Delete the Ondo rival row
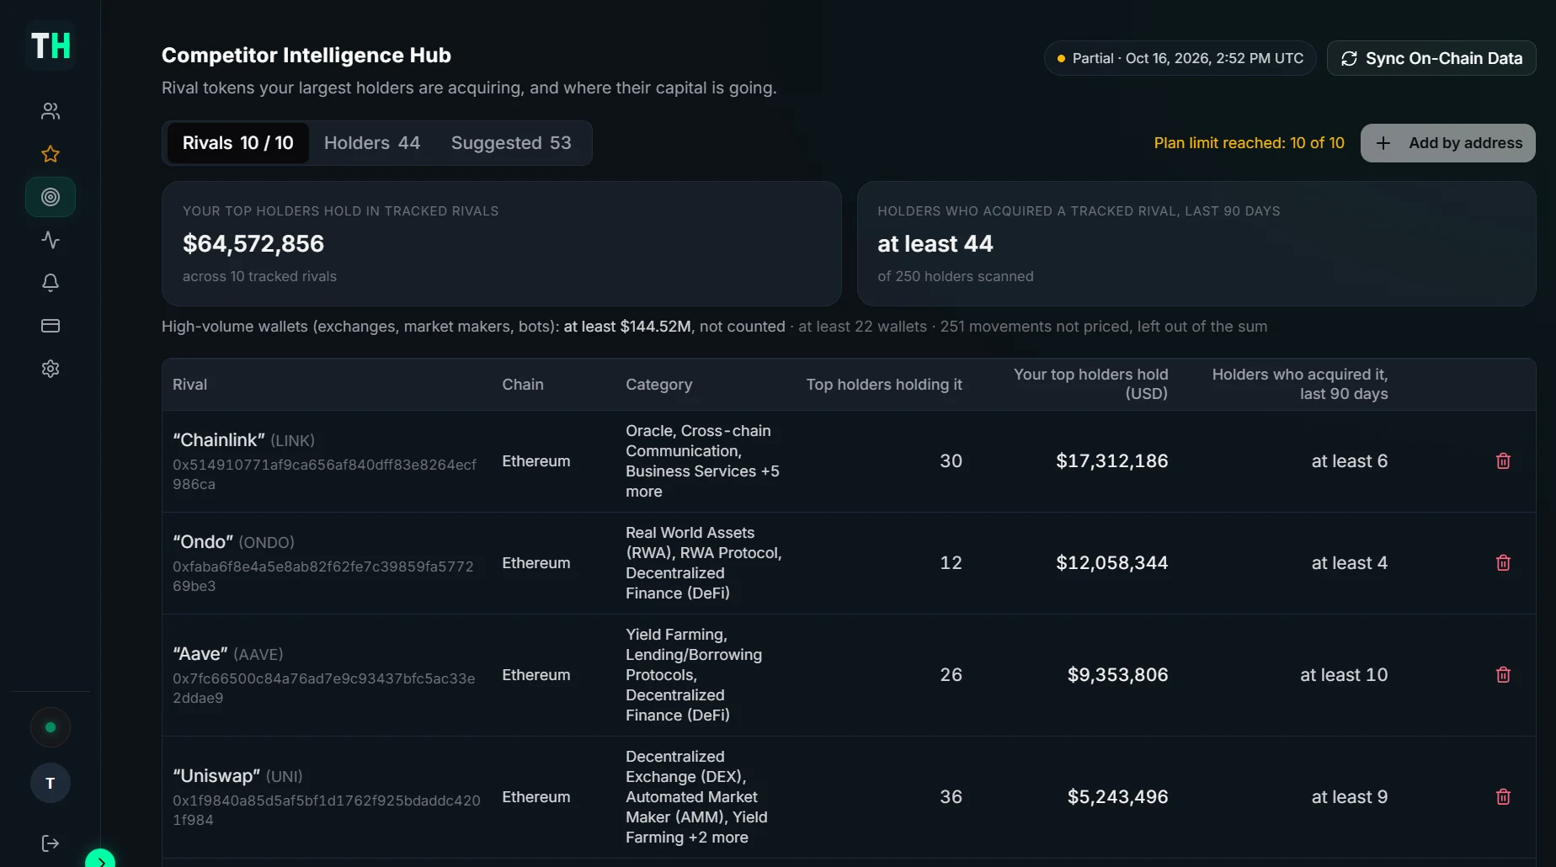 (x=1503, y=563)
